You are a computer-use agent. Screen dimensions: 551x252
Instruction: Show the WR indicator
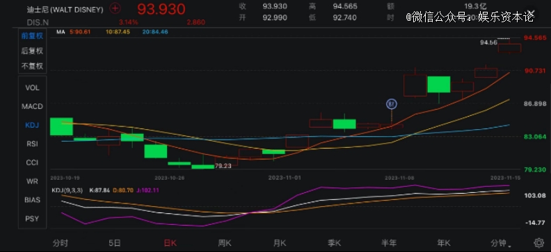32,181
